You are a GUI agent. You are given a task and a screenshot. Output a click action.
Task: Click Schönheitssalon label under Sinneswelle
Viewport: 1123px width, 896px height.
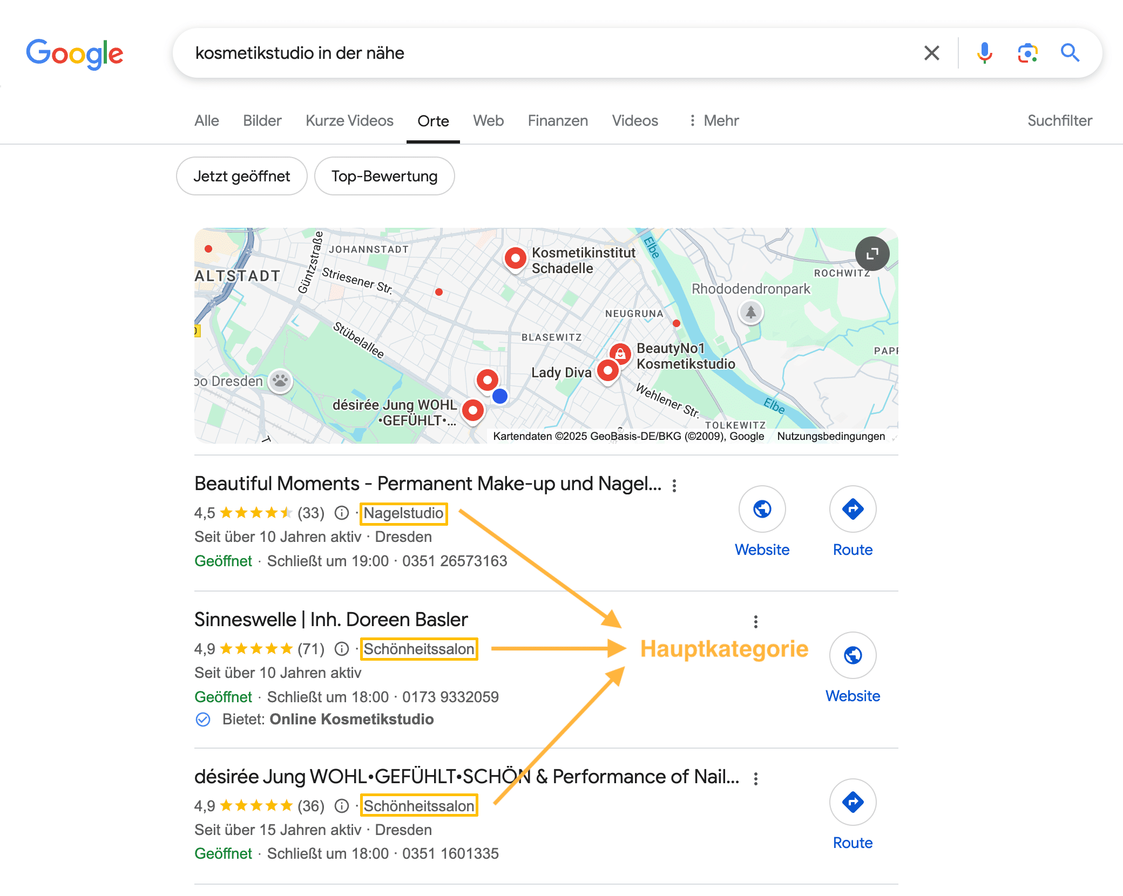point(418,649)
